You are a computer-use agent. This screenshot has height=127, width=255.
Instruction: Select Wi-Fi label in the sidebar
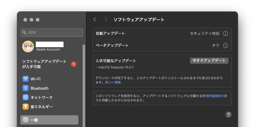pos(35,79)
